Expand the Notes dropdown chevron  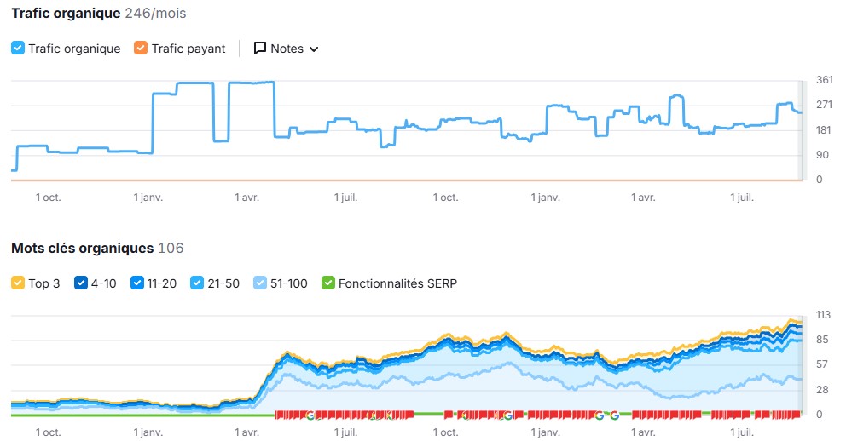pyautogui.click(x=314, y=49)
